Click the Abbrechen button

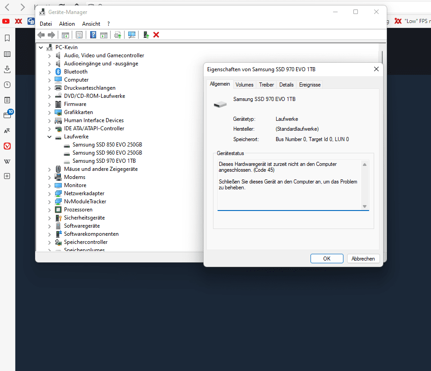[x=363, y=259]
